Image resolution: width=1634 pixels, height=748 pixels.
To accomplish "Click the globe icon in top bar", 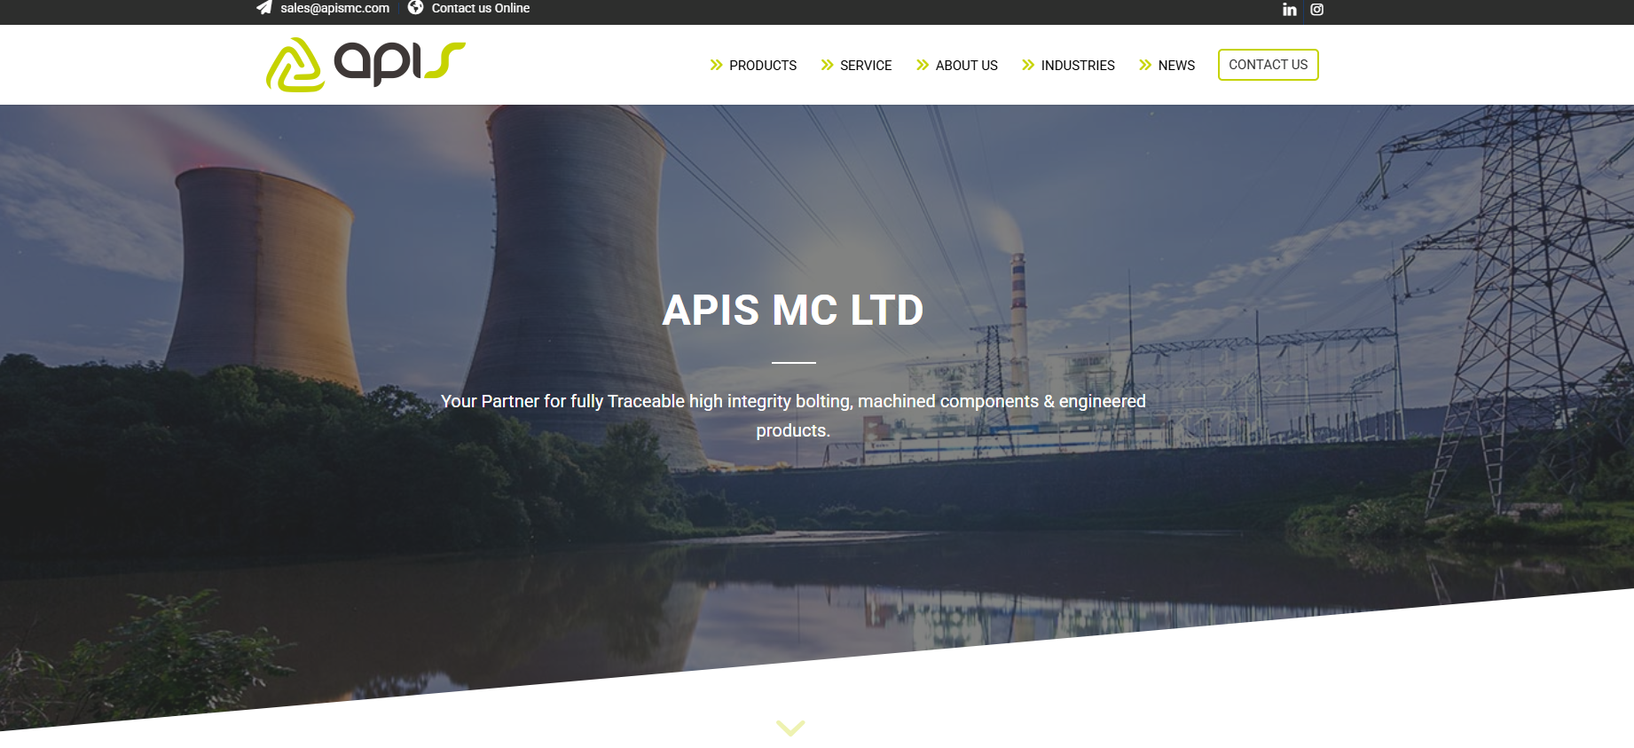I will [x=415, y=8].
